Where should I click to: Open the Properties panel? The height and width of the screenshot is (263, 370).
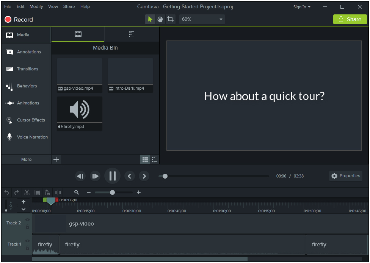point(346,176)
